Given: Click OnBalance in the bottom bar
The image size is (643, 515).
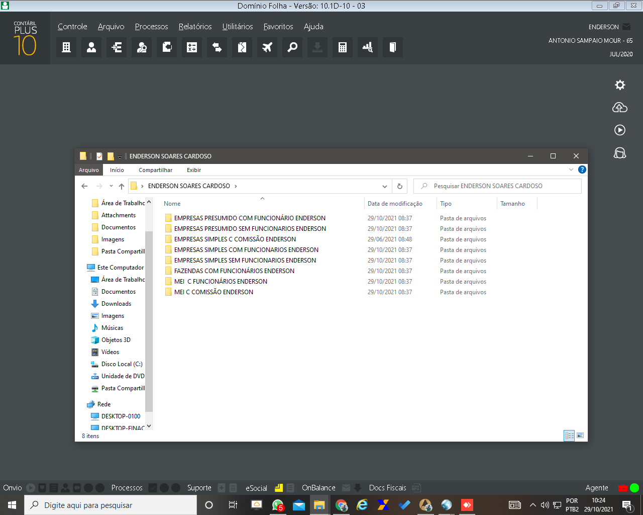Looking at the screenshot, I should pos(318,488).
